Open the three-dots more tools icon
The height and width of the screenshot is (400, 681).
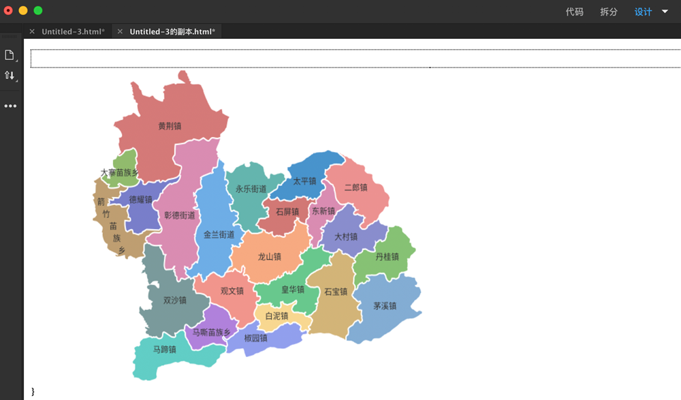(10, 106)
